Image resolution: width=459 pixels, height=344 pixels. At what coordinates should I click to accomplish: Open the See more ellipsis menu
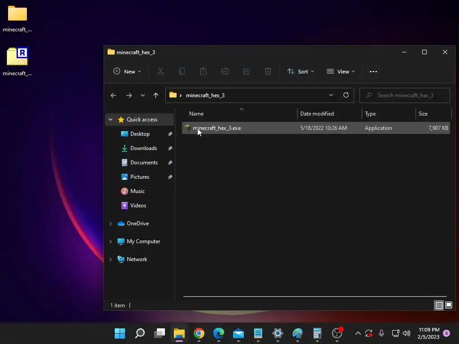click(x=373, y=71)
